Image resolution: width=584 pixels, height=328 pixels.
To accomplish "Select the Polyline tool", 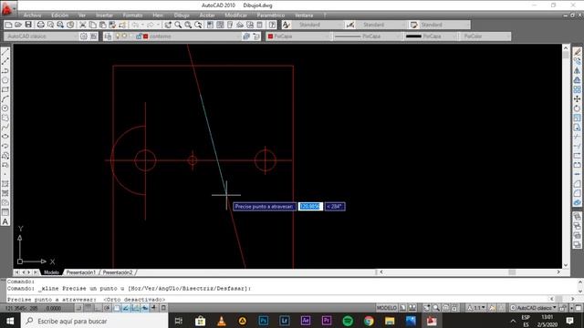I will pyautogui.click(x=5, y=71).
